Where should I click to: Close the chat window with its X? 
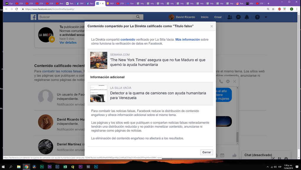click(234, 81)
